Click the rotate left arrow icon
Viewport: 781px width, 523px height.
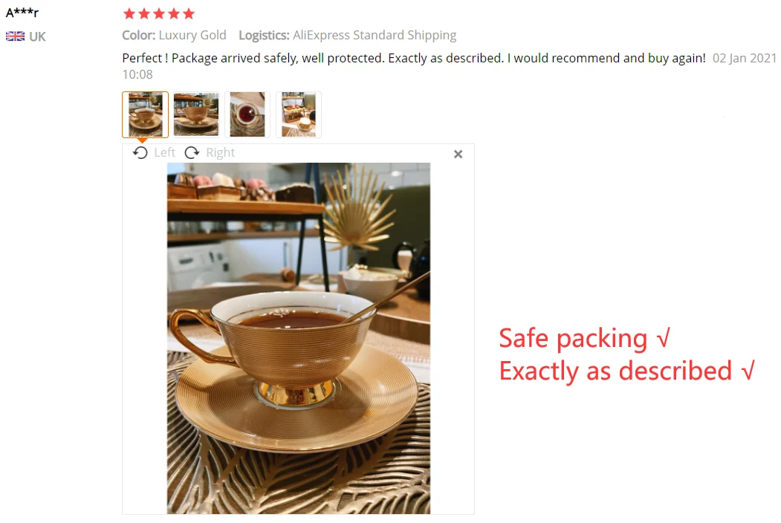click(140, 153)
